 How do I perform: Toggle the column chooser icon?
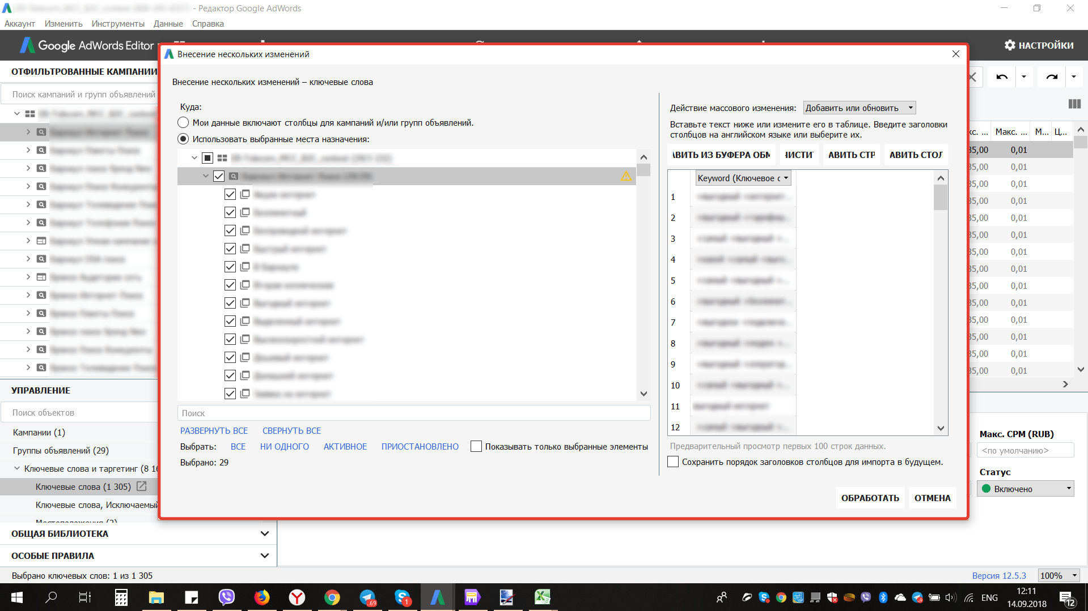coord(1074,104)
